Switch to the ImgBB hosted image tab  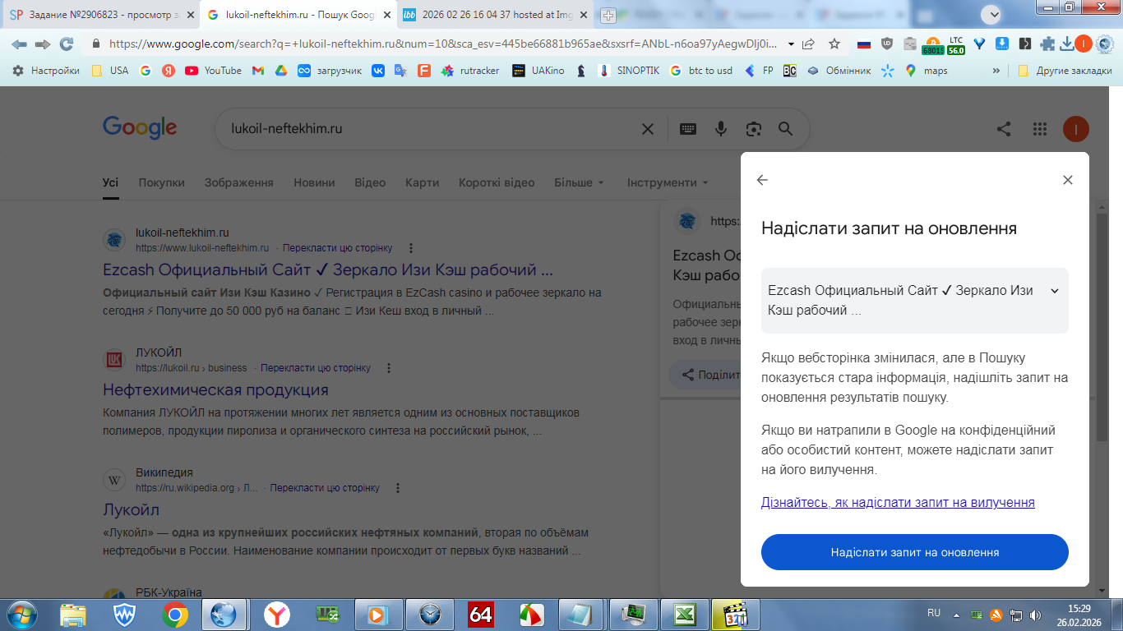click(x=495, y=15)
